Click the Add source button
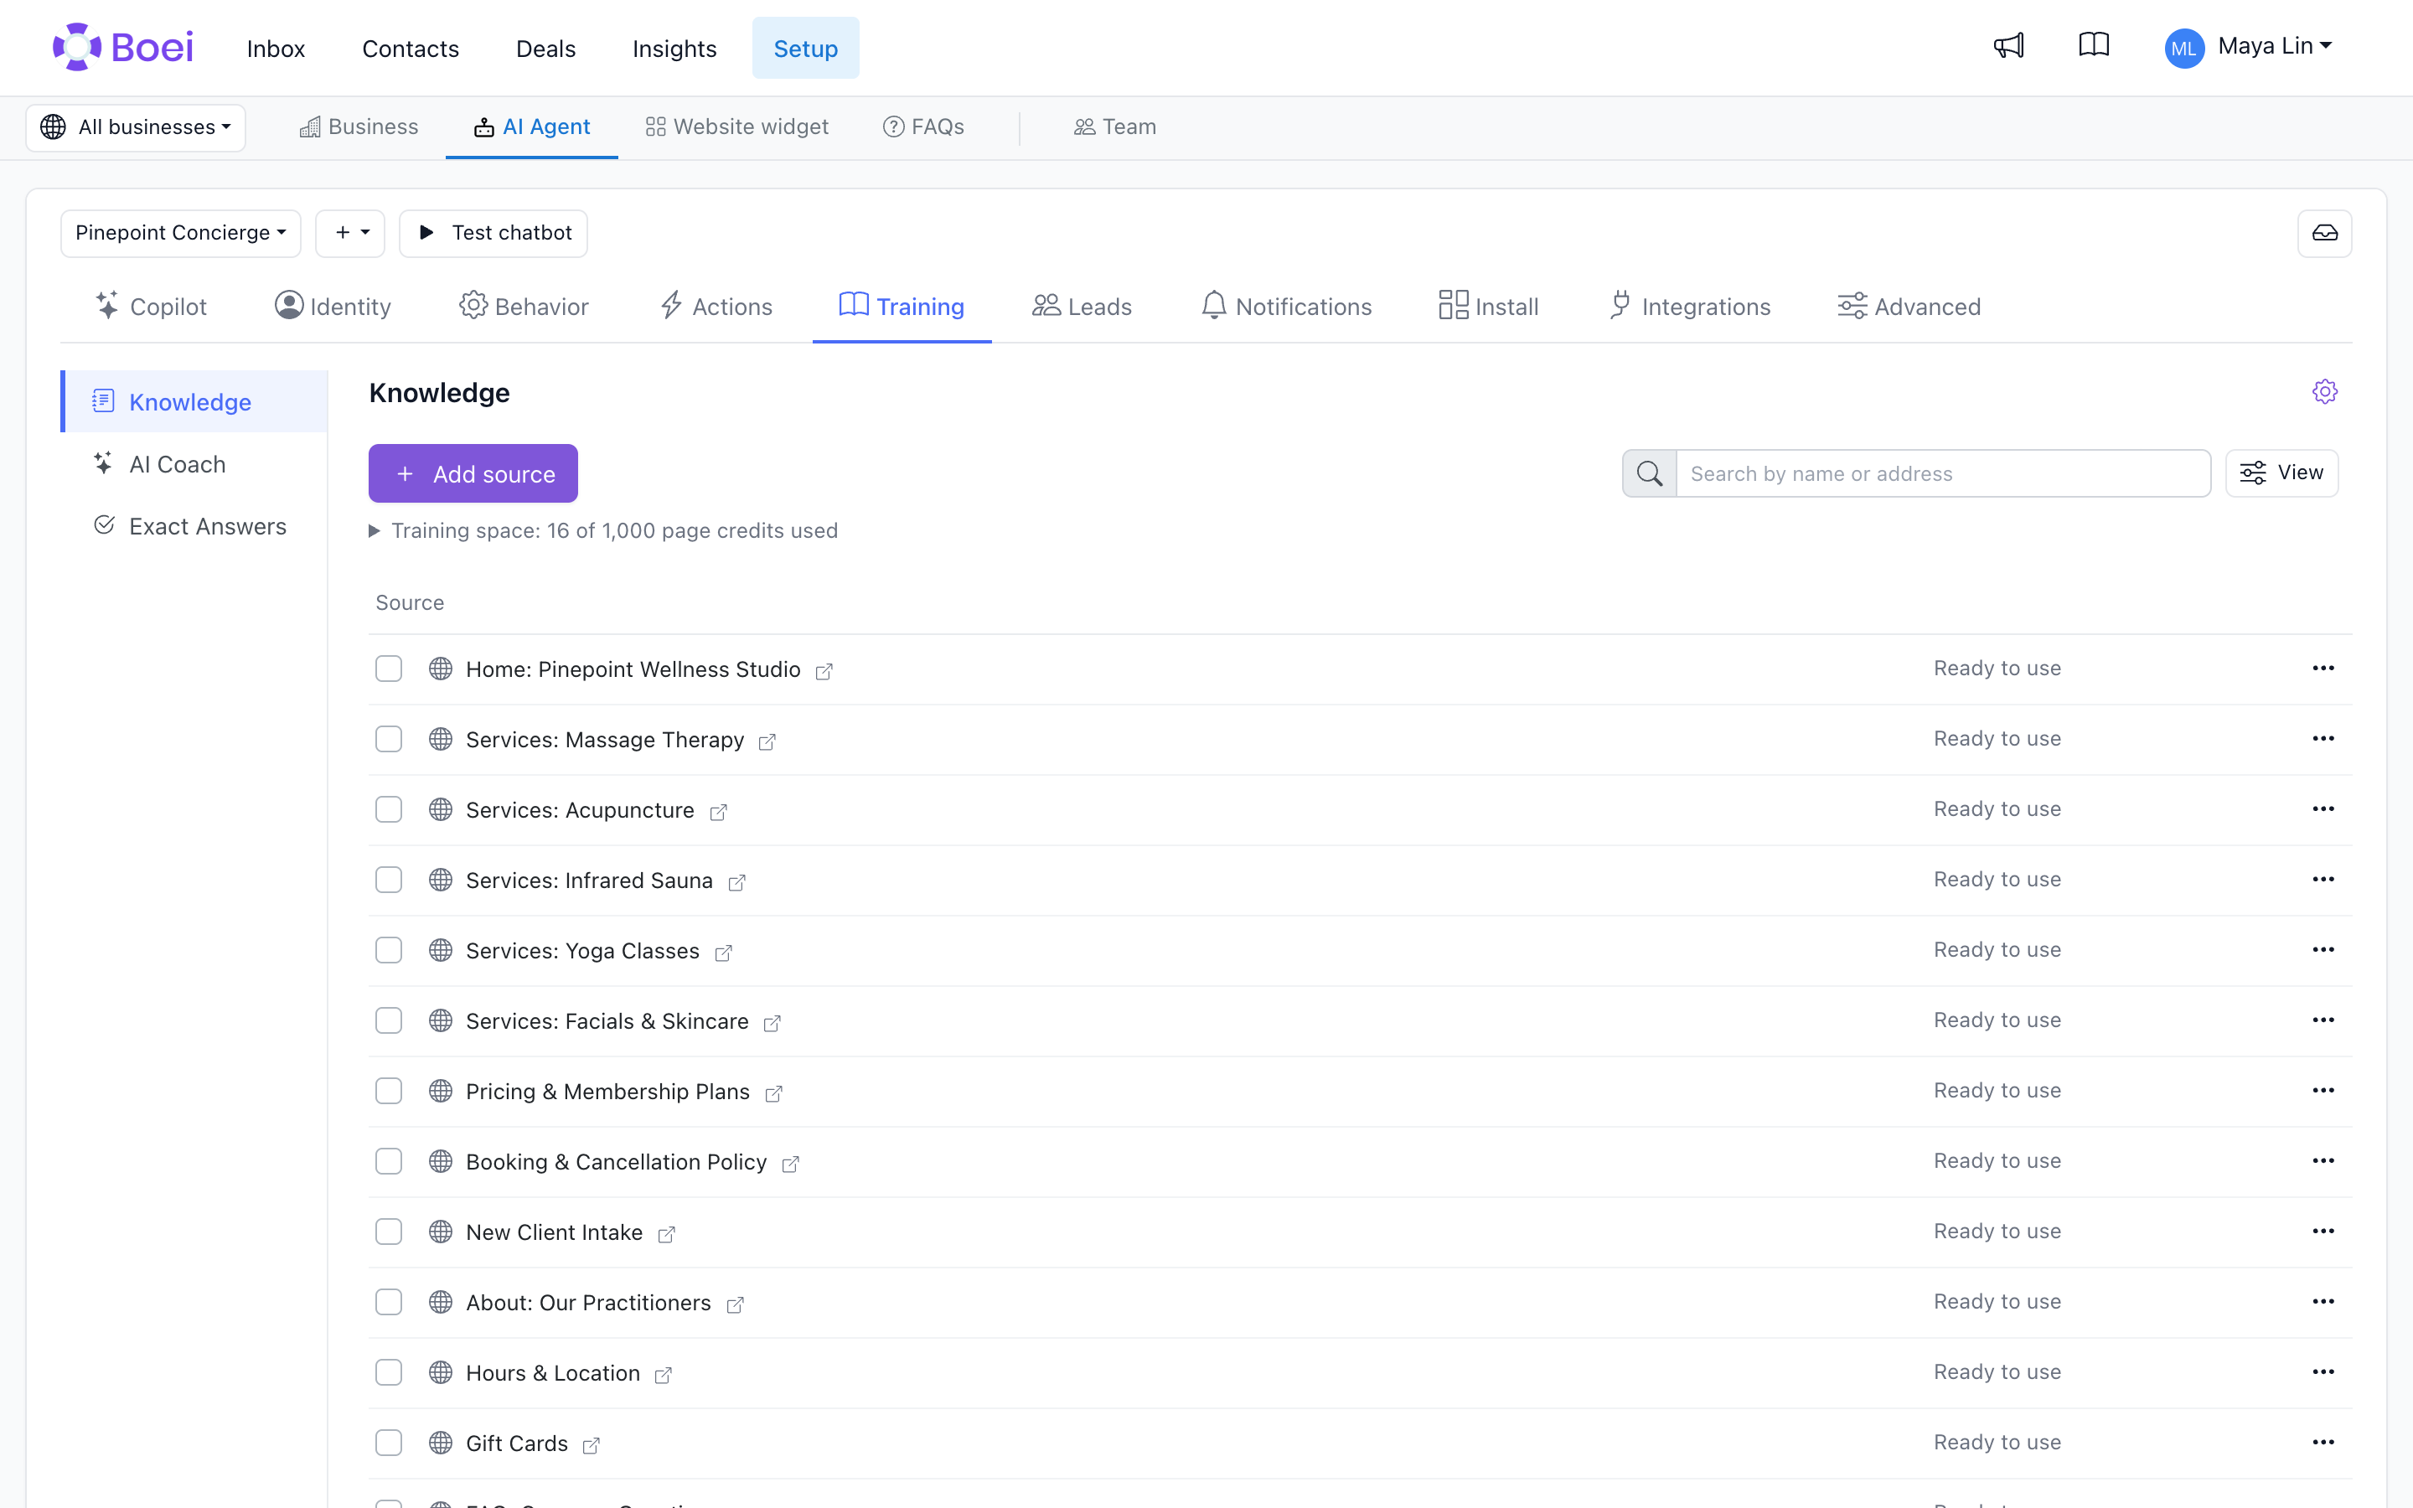 pyautogui.click(x=473, y=473)
